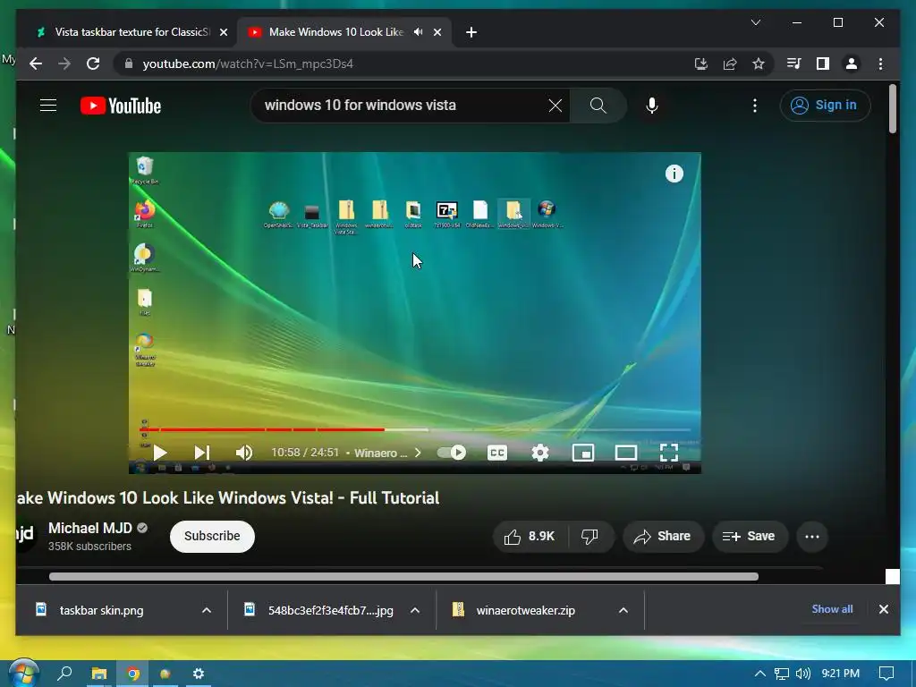
Task: Toggle autoplay switch in player
Action: click(452, 452)
